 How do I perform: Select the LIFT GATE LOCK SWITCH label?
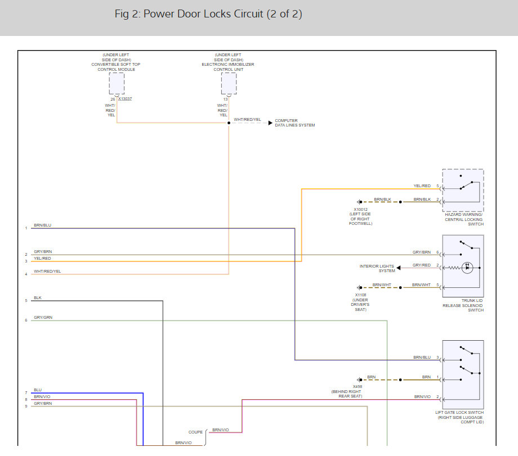(x=459, y=417)
